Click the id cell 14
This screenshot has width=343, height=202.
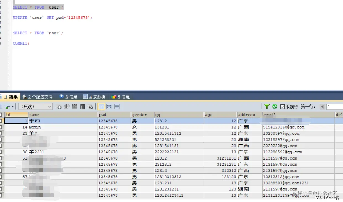16,127
